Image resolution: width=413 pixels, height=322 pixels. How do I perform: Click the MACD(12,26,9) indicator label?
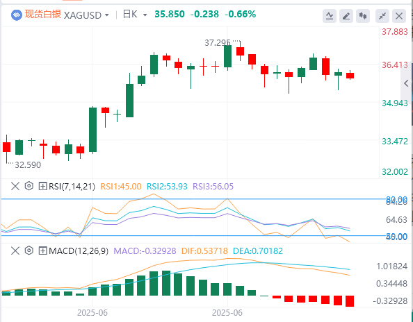click(79, 251)
